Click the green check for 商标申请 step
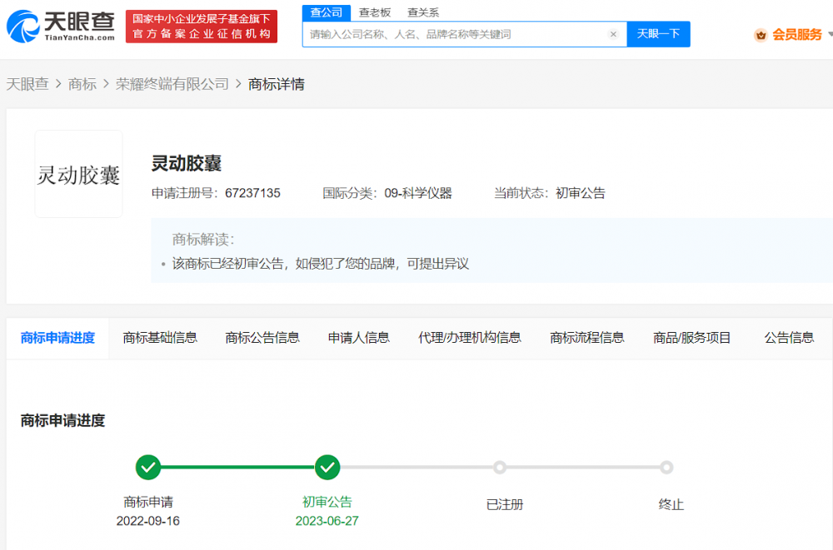The image size is (833, 550). click(148, 467)
